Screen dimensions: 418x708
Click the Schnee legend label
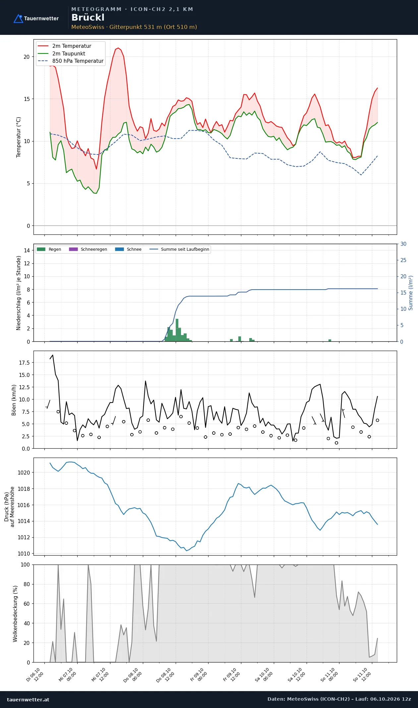134,249
